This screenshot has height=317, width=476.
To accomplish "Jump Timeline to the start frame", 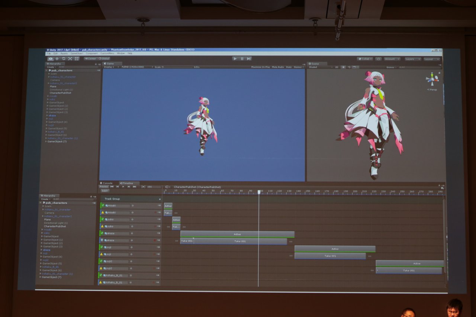I will pos(112,187).
